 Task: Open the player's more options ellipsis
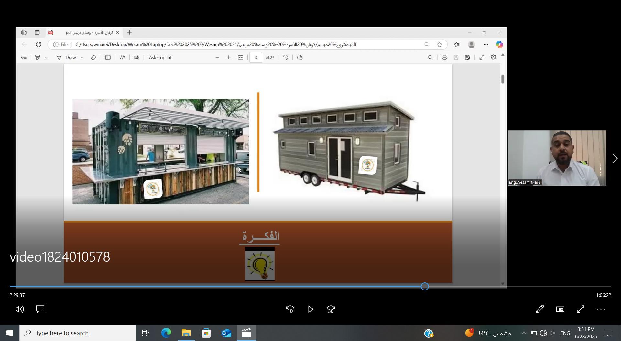coord(601,310)
